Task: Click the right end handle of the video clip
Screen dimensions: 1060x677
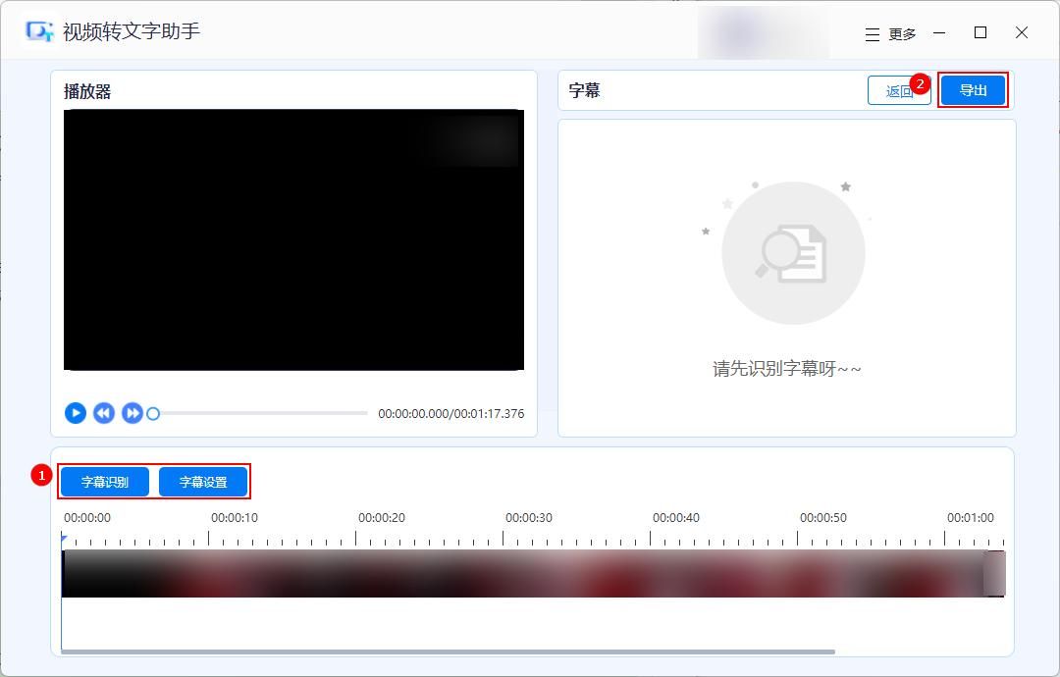Action: (x=994, y=574)
